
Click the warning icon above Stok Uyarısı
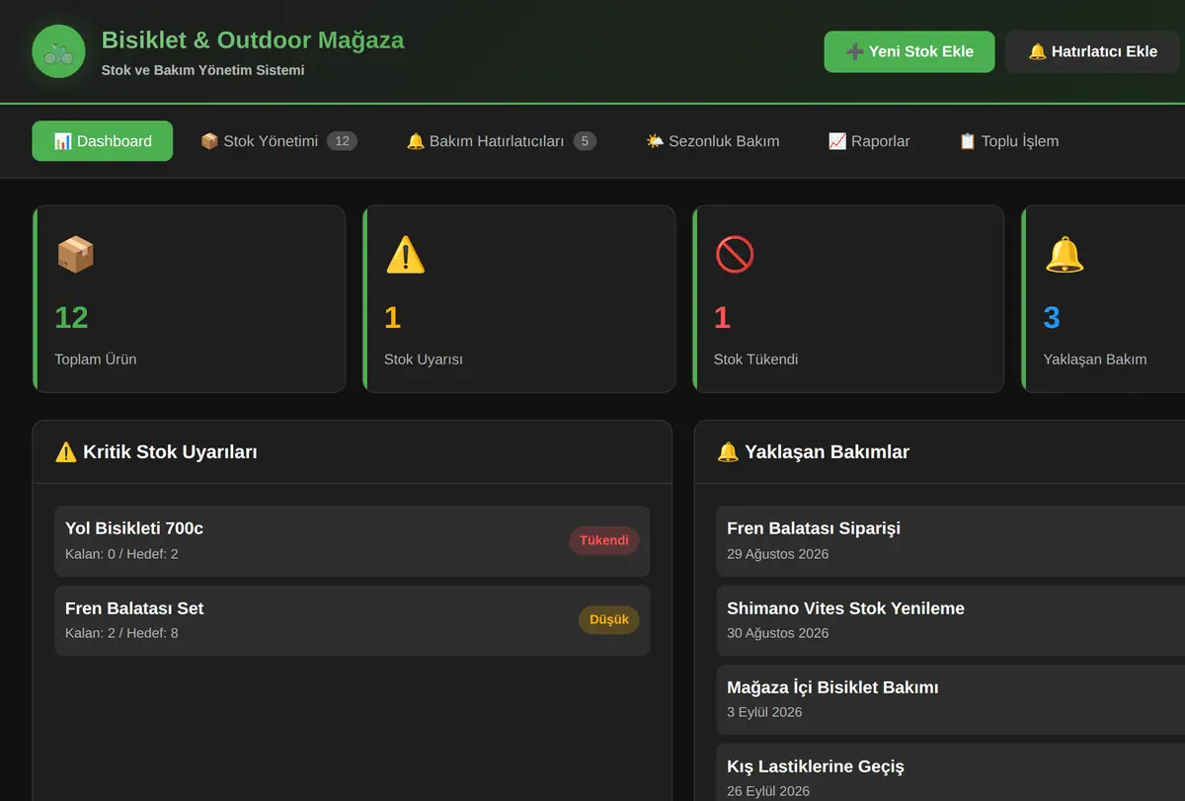[x=405, y=255]
